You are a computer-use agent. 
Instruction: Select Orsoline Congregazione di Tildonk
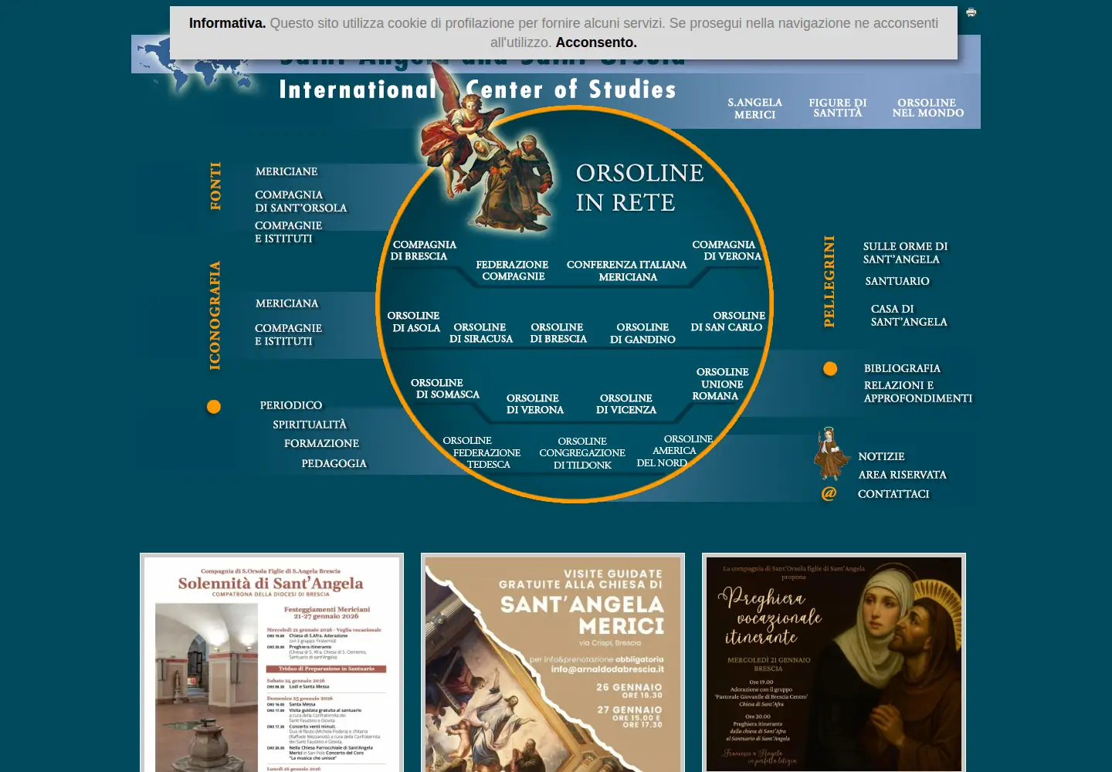click(582, 453)
